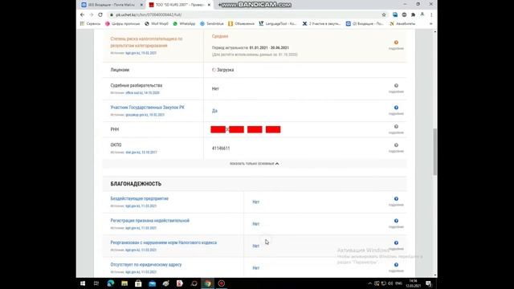This screenshot has height=289, width=514.
Task: Show details for Бездействующее предприятие row
Action: [x=396, y=201]
